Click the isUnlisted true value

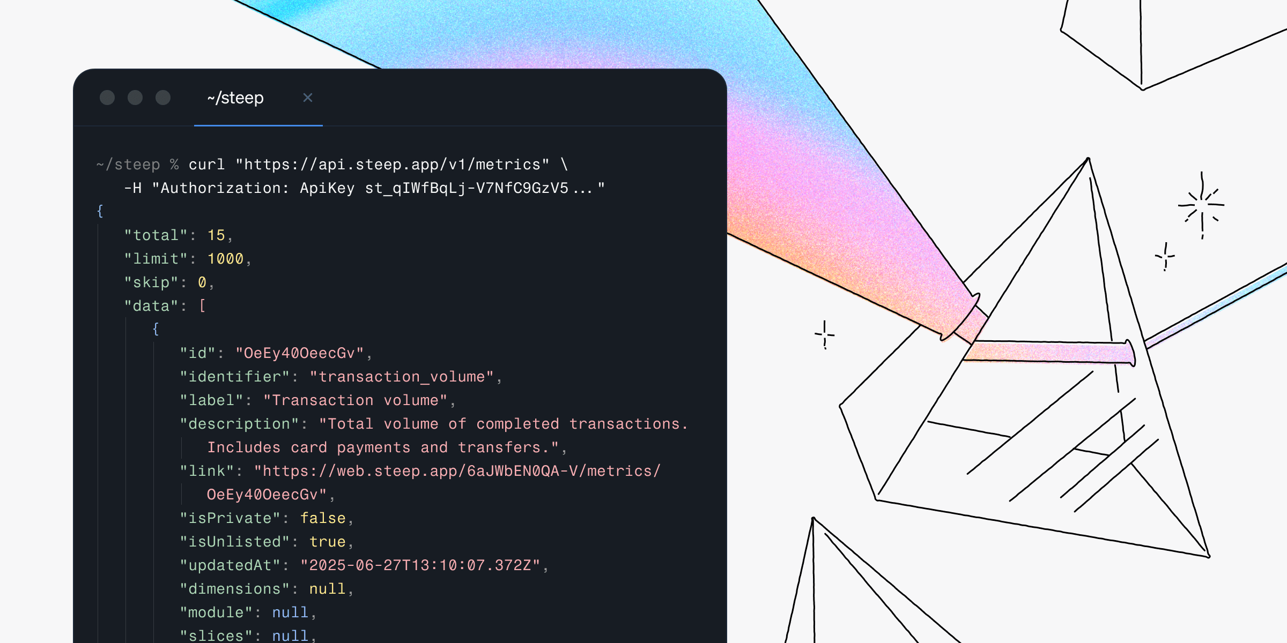coord(327,542)
